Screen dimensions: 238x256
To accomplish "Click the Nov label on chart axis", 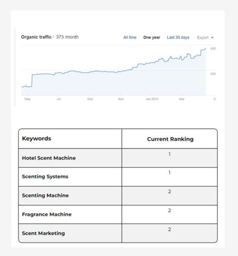I will pos(121,99).
